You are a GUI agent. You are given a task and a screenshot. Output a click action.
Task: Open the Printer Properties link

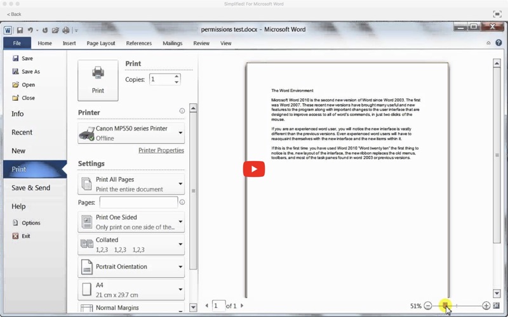coord(161,150)
